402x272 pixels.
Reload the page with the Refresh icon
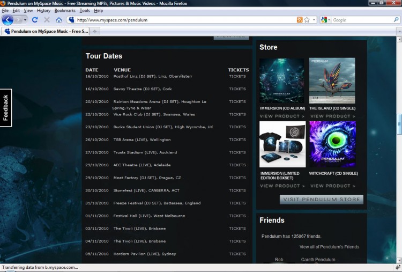click(x=35, y=20)
